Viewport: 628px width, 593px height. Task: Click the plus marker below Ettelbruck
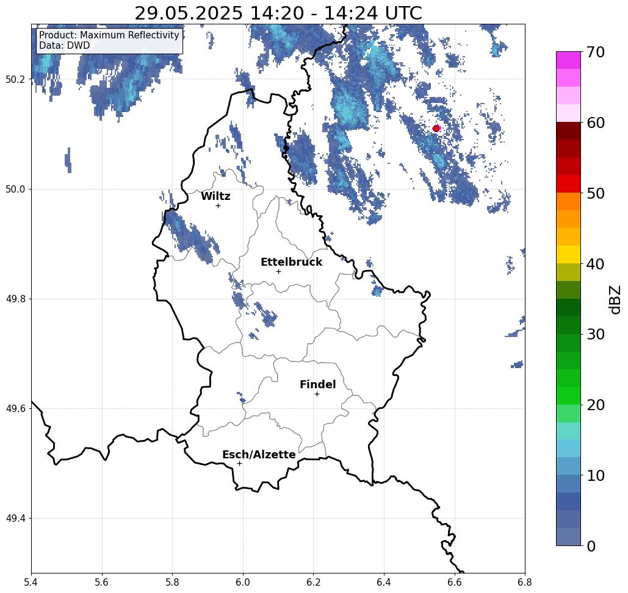(x=279, y=271)
